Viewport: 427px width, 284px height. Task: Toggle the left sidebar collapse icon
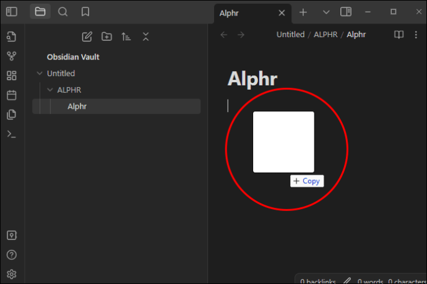[x=11, y=12]
